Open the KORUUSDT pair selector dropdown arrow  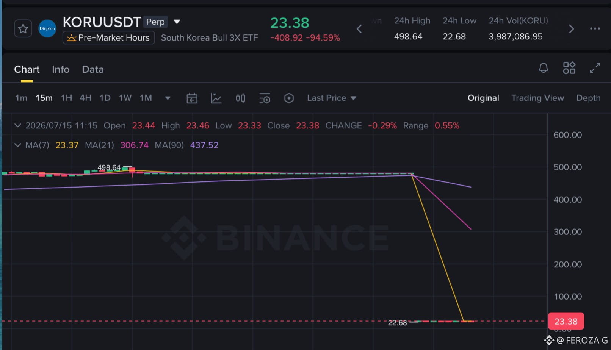click(x=177, y=22)
